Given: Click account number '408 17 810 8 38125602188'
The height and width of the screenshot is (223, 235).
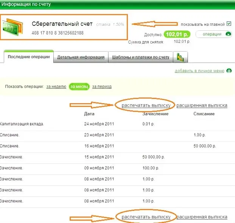Looking at the screenshot, I should [58, 33].
